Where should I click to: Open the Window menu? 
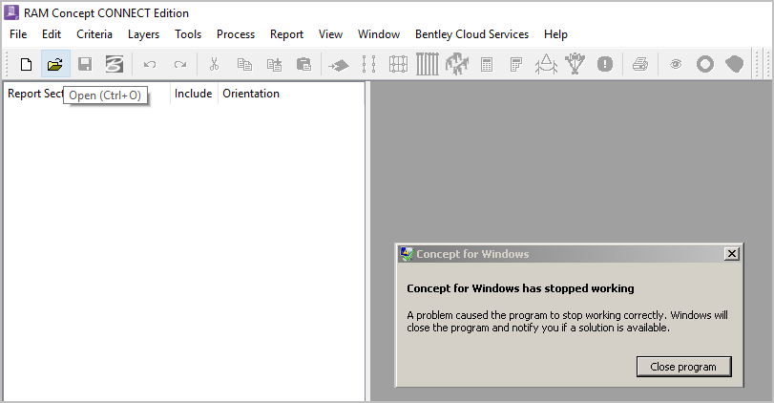tap(379, 34)
